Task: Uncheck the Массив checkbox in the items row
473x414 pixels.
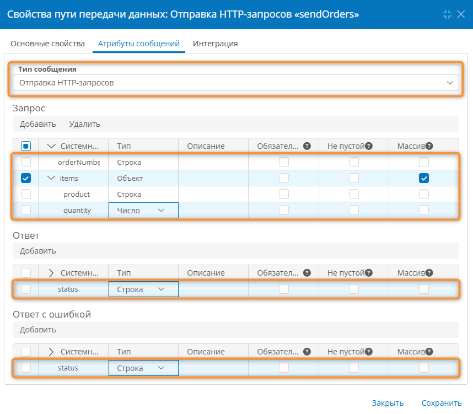Action: 423,178
